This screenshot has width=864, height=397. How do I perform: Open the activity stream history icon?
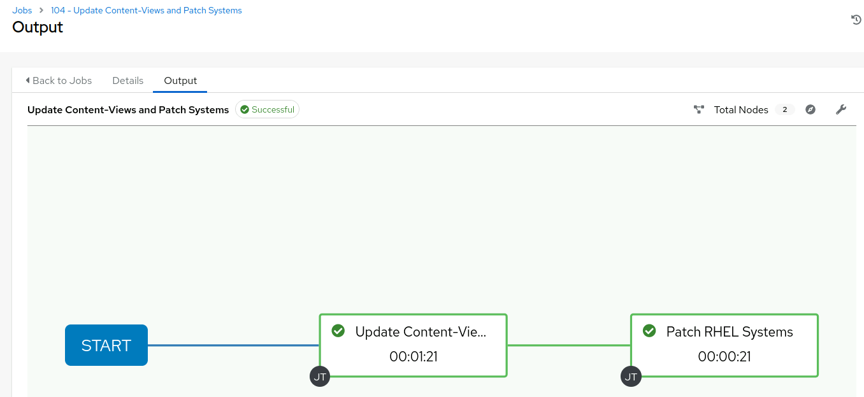pyautogui.click(x=856, y=20)
